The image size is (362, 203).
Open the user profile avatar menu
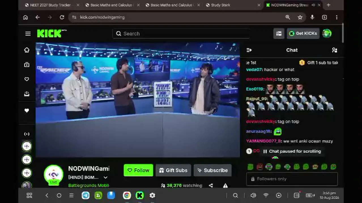(327, 33)
